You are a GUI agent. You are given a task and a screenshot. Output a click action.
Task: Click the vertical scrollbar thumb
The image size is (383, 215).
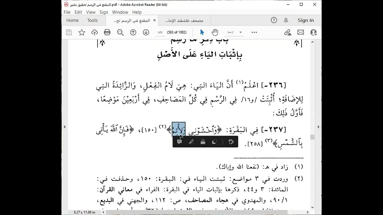[312, 137]
